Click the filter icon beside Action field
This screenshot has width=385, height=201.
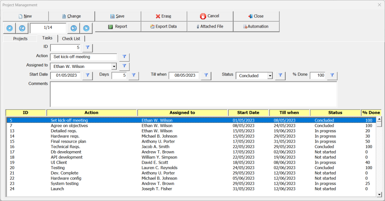(124, 57)
